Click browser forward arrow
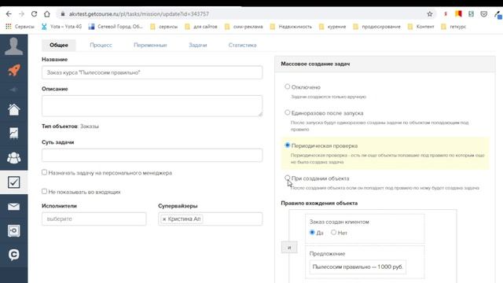 click(21, 14)
